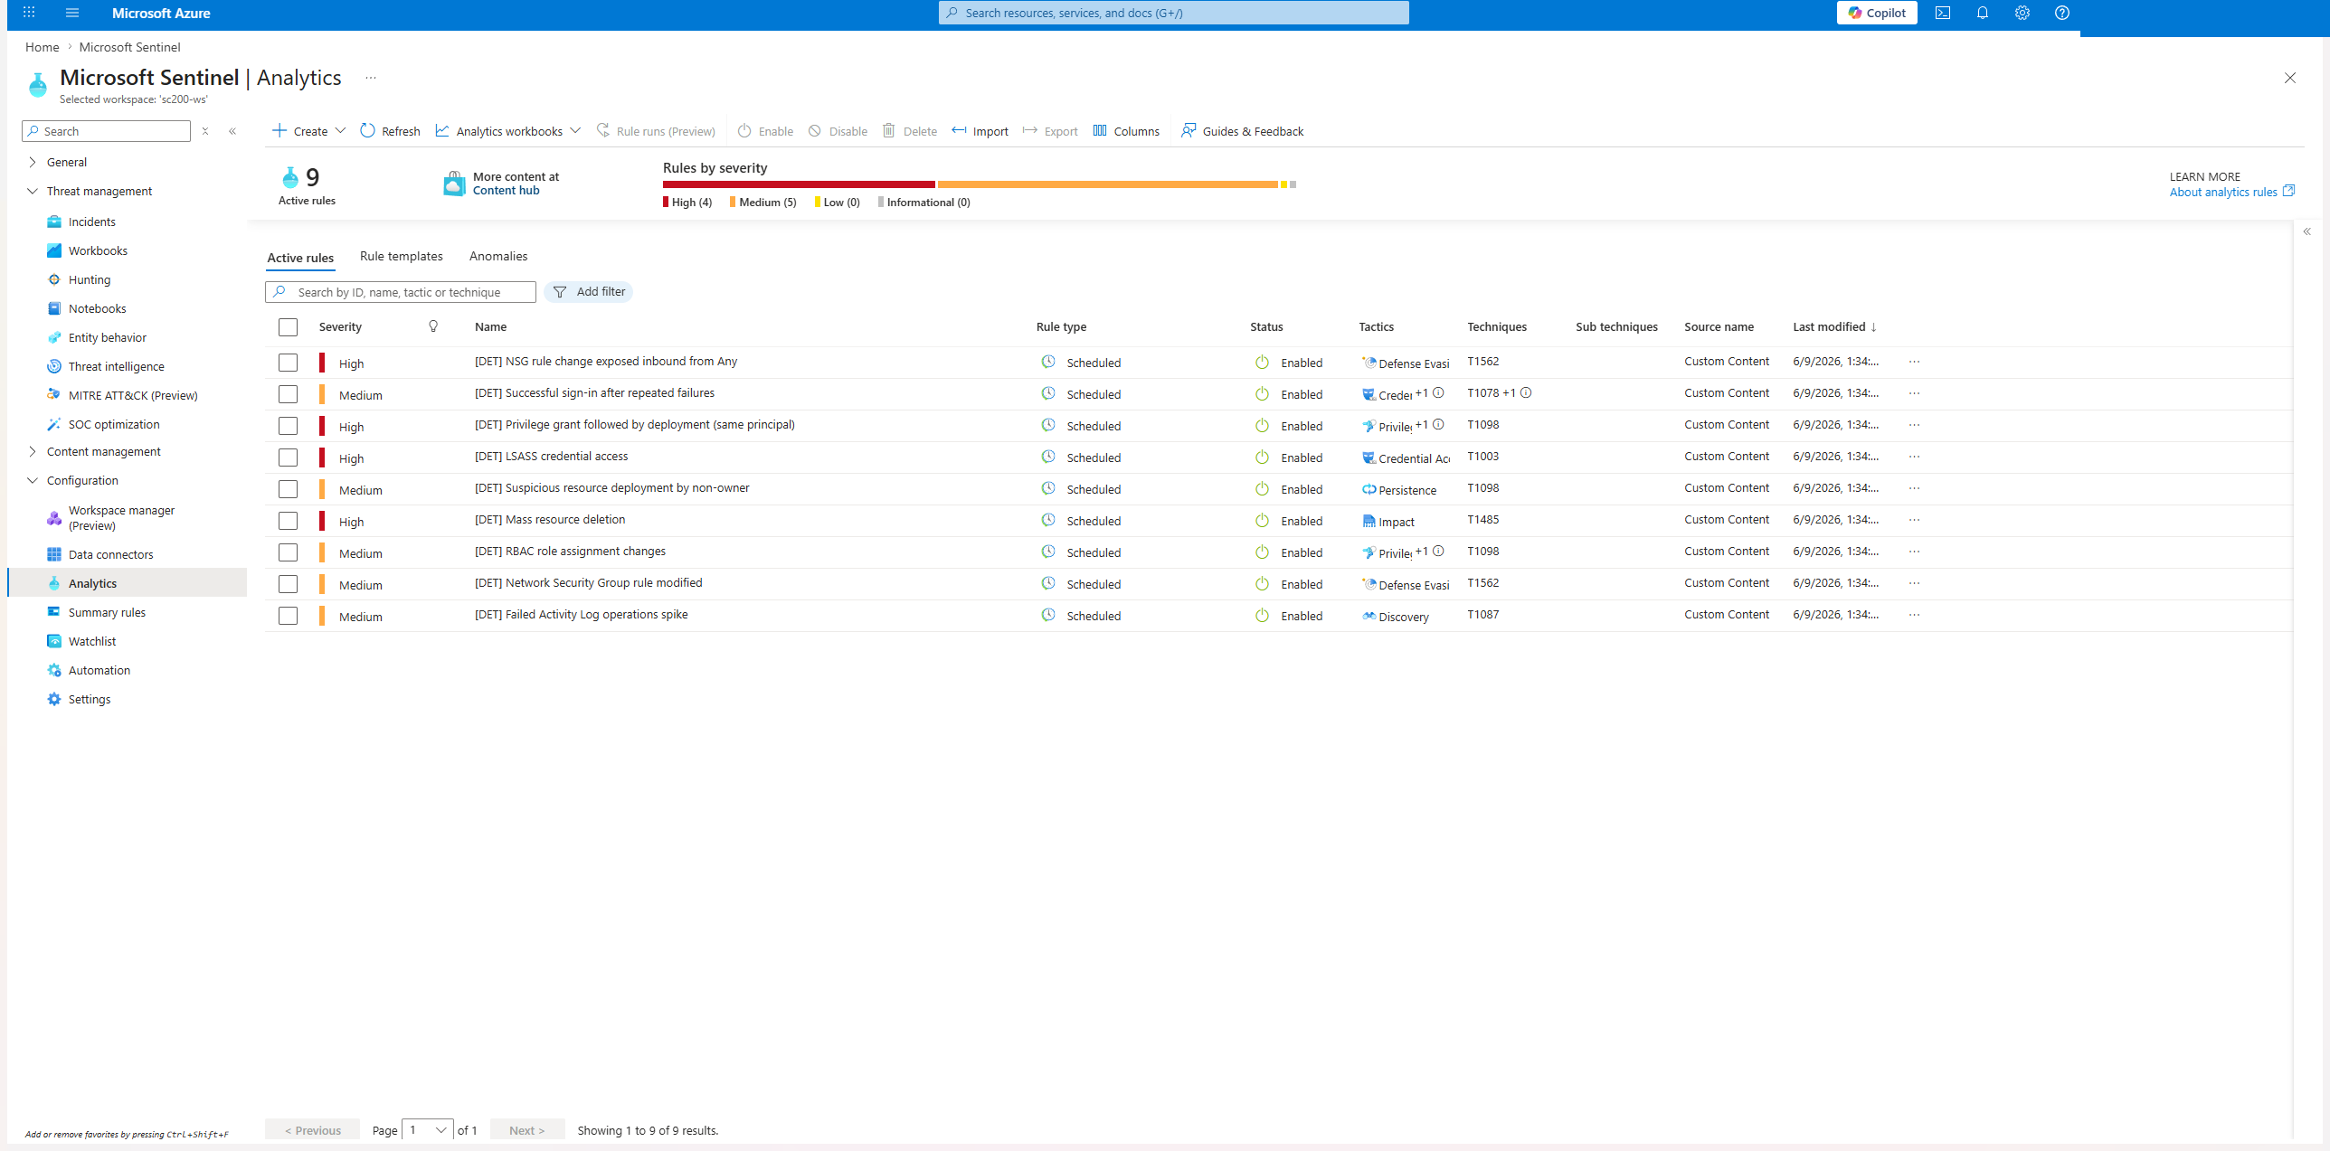Open the page number dropdown

[427, 1130]
